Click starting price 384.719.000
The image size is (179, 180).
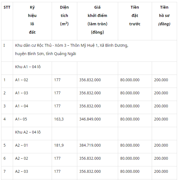pyautogui.click(x=90, y=145)
